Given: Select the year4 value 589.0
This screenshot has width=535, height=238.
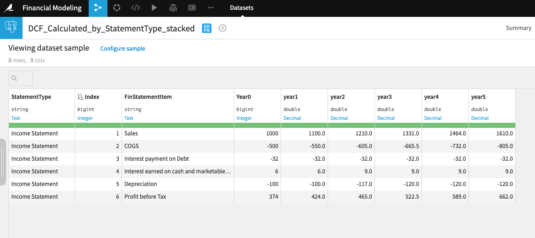Looking at the screenshot, I should coord(445,196).
